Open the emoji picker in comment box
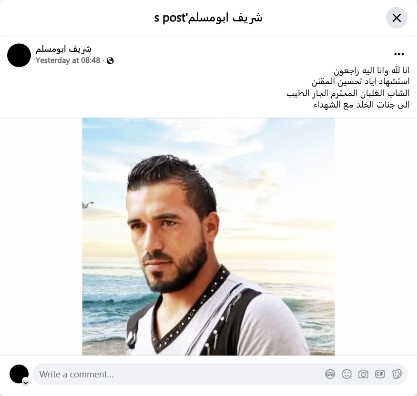This screenshot has width=417, height=396. [x=346, y=374]
